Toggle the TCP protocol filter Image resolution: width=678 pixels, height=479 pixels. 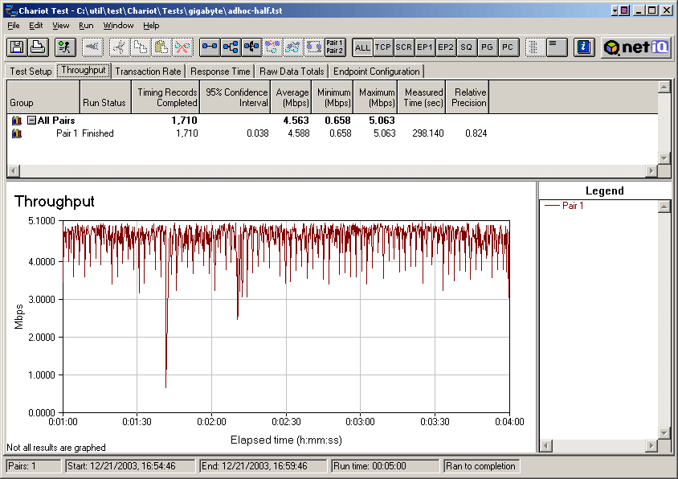(383, 47)
